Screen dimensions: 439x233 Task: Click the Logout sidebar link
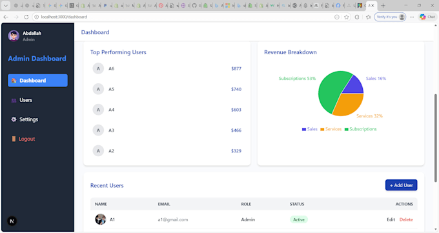click(x=37, y=139)
